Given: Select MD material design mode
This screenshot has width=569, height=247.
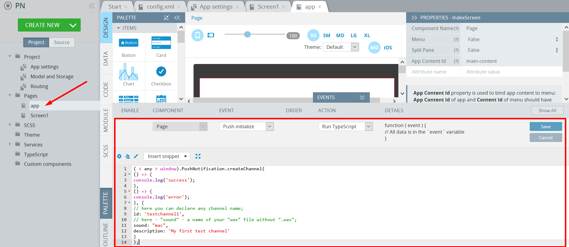Looking at the screenshot, I should 374,48.
